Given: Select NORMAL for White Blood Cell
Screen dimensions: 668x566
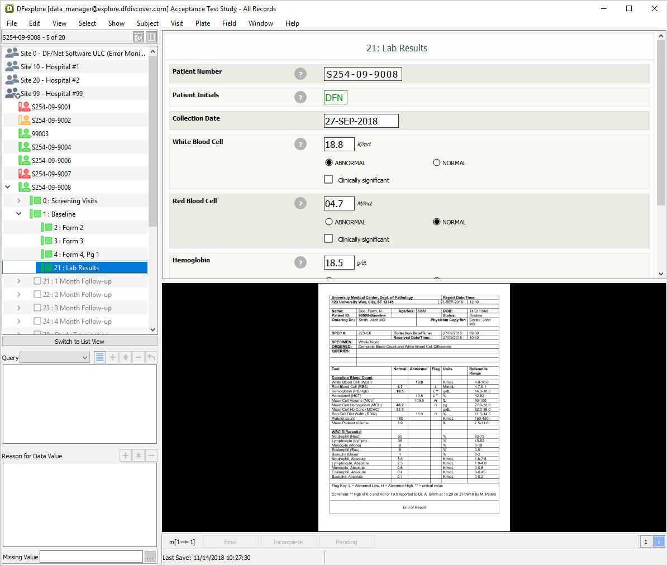Looking at the screenshot, I should pos(437,163).
